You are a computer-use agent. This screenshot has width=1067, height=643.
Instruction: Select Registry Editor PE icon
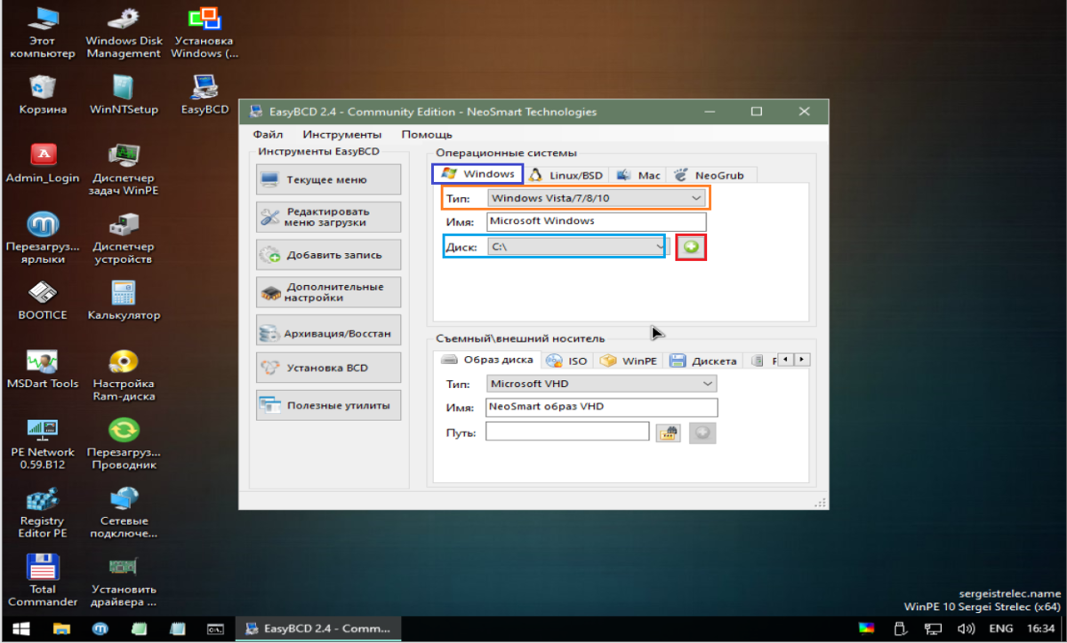[43, 512]
